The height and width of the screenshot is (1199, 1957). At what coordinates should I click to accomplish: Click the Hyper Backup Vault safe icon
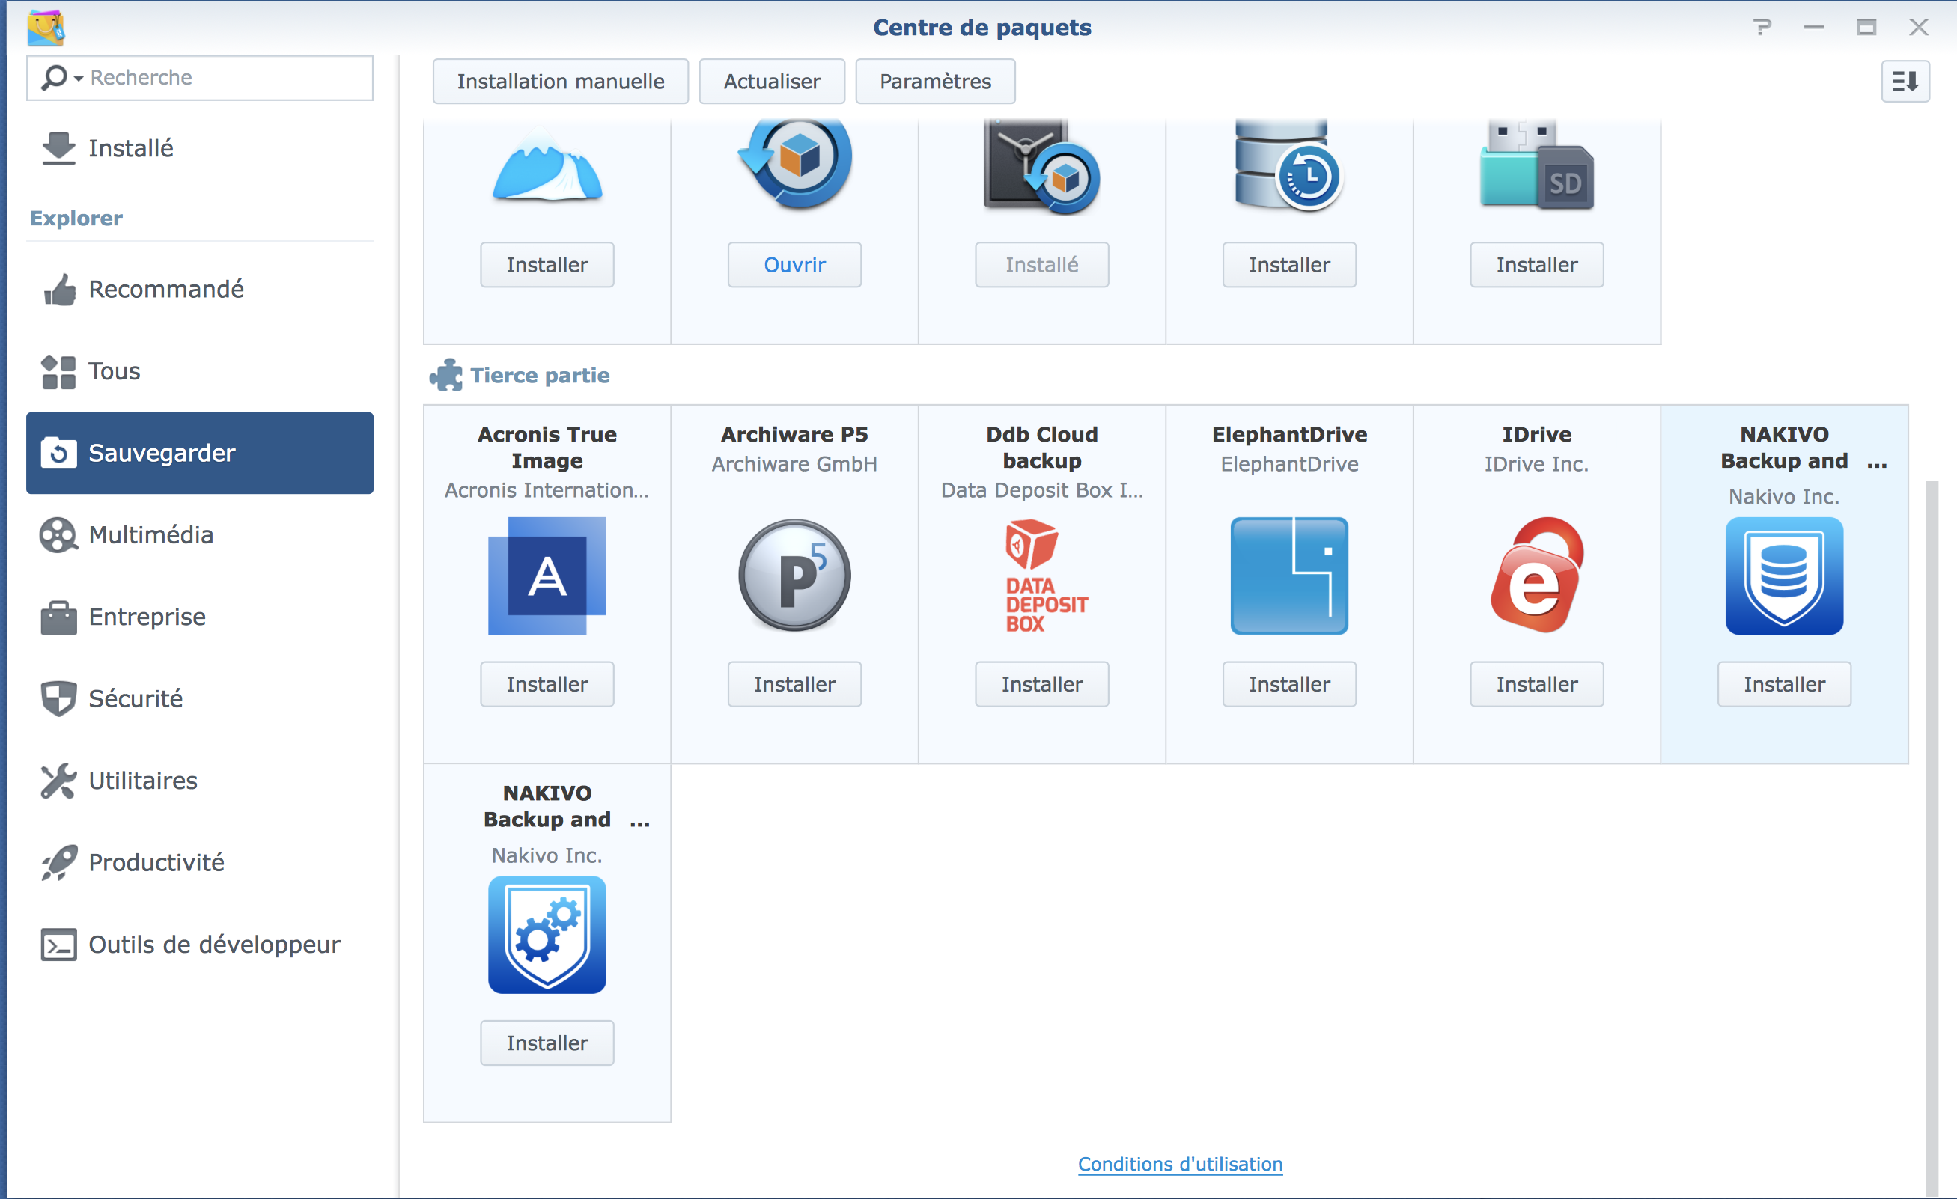(1041, 165)
